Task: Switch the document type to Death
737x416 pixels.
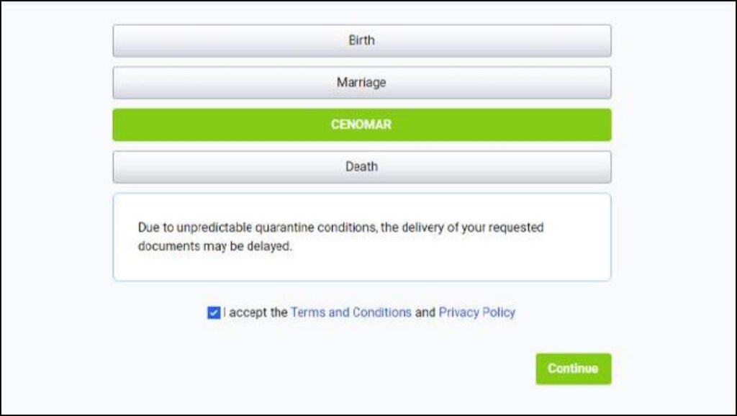Action: click(x=362, y=167)
